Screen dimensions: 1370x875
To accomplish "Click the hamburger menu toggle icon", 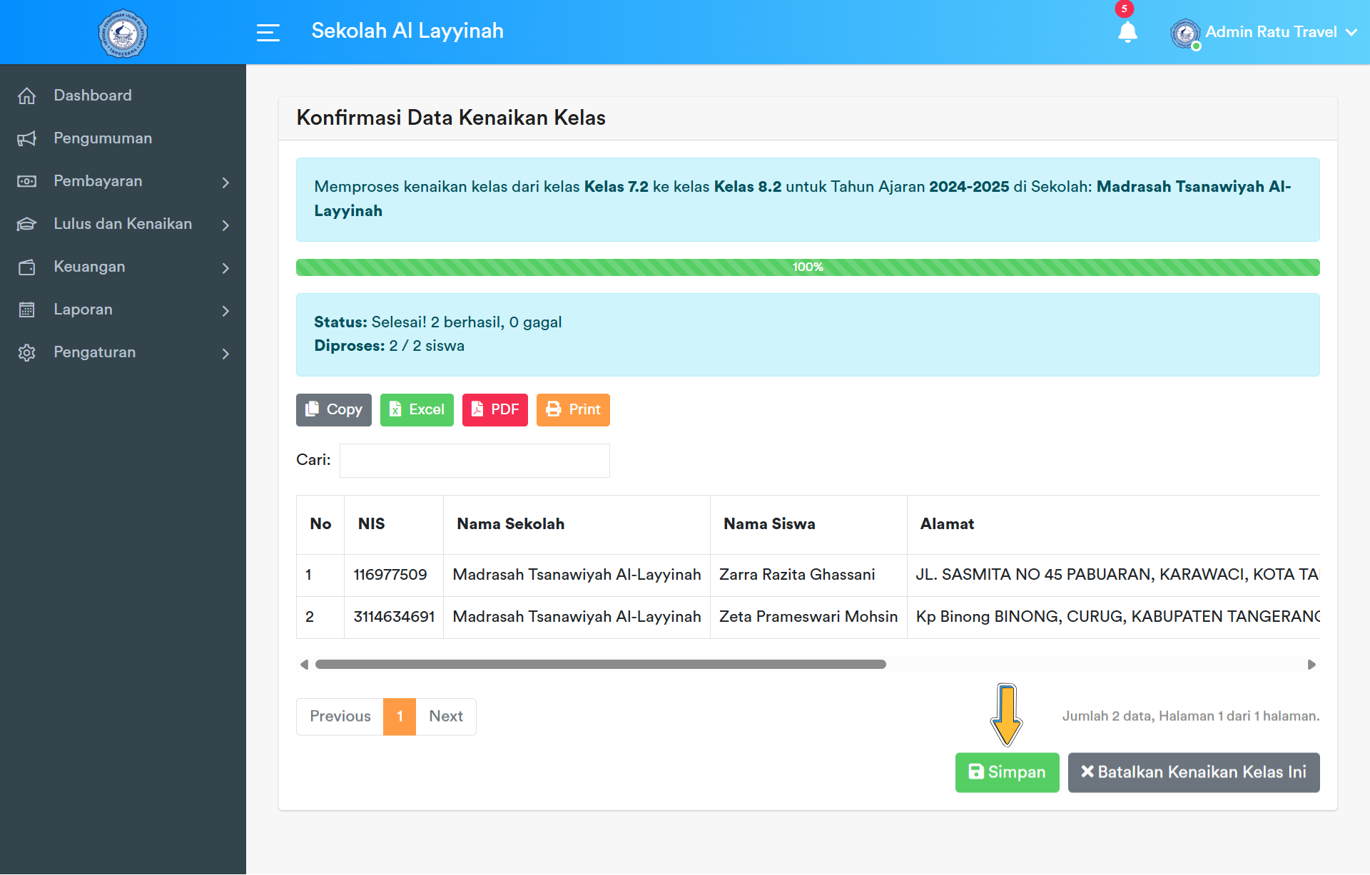I will pyautogui.click(x=268, y=32).
